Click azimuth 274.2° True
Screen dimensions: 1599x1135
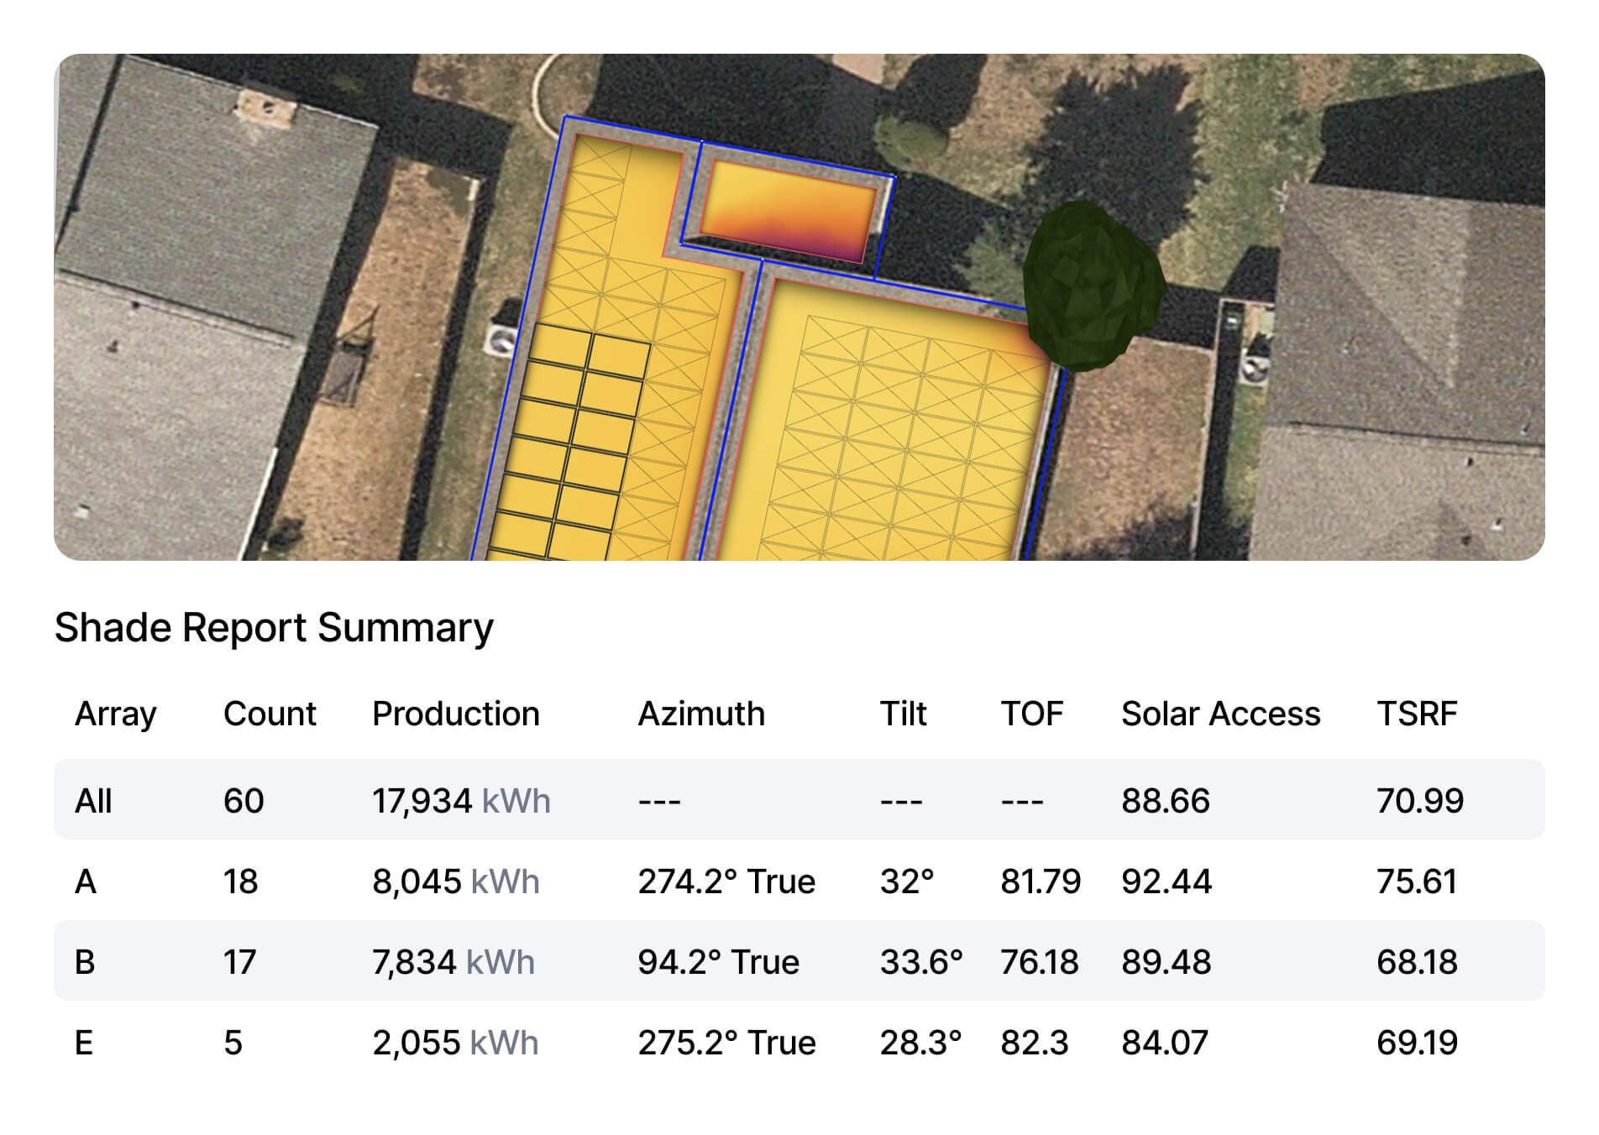tap(726, 881)
